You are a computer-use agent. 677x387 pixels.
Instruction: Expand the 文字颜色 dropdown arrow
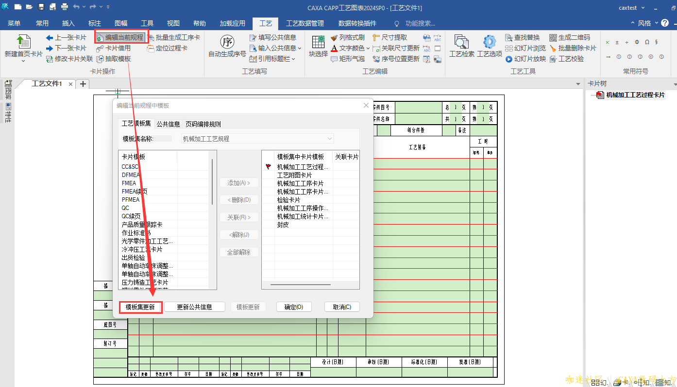368,48
